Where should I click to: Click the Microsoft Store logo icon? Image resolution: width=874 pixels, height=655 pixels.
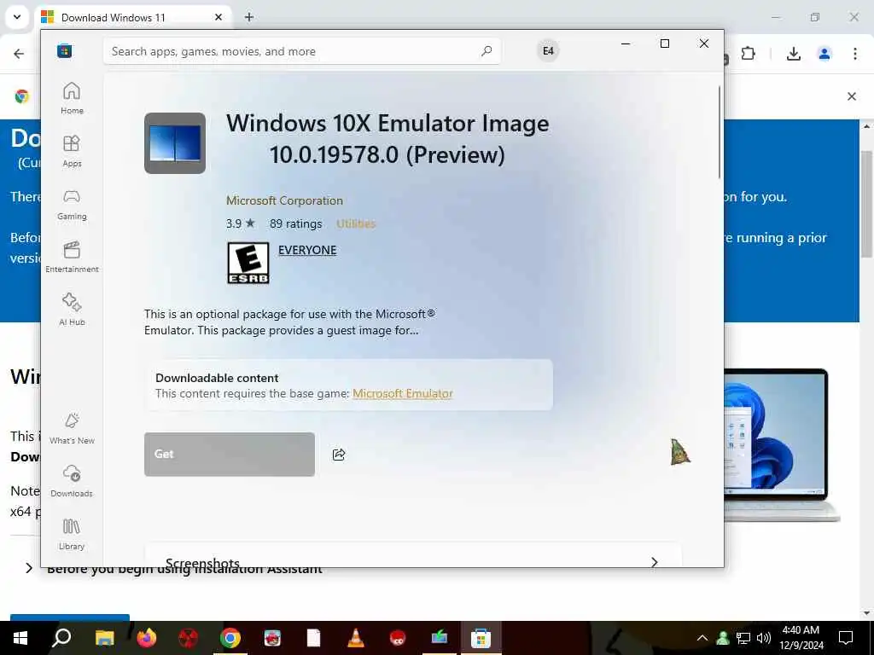(x=65, y=51)
